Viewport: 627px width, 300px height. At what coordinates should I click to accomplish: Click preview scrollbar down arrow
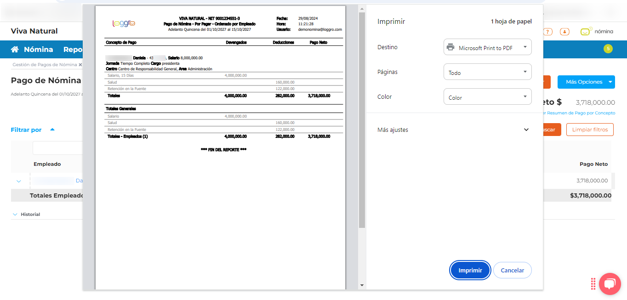(362, 285)
